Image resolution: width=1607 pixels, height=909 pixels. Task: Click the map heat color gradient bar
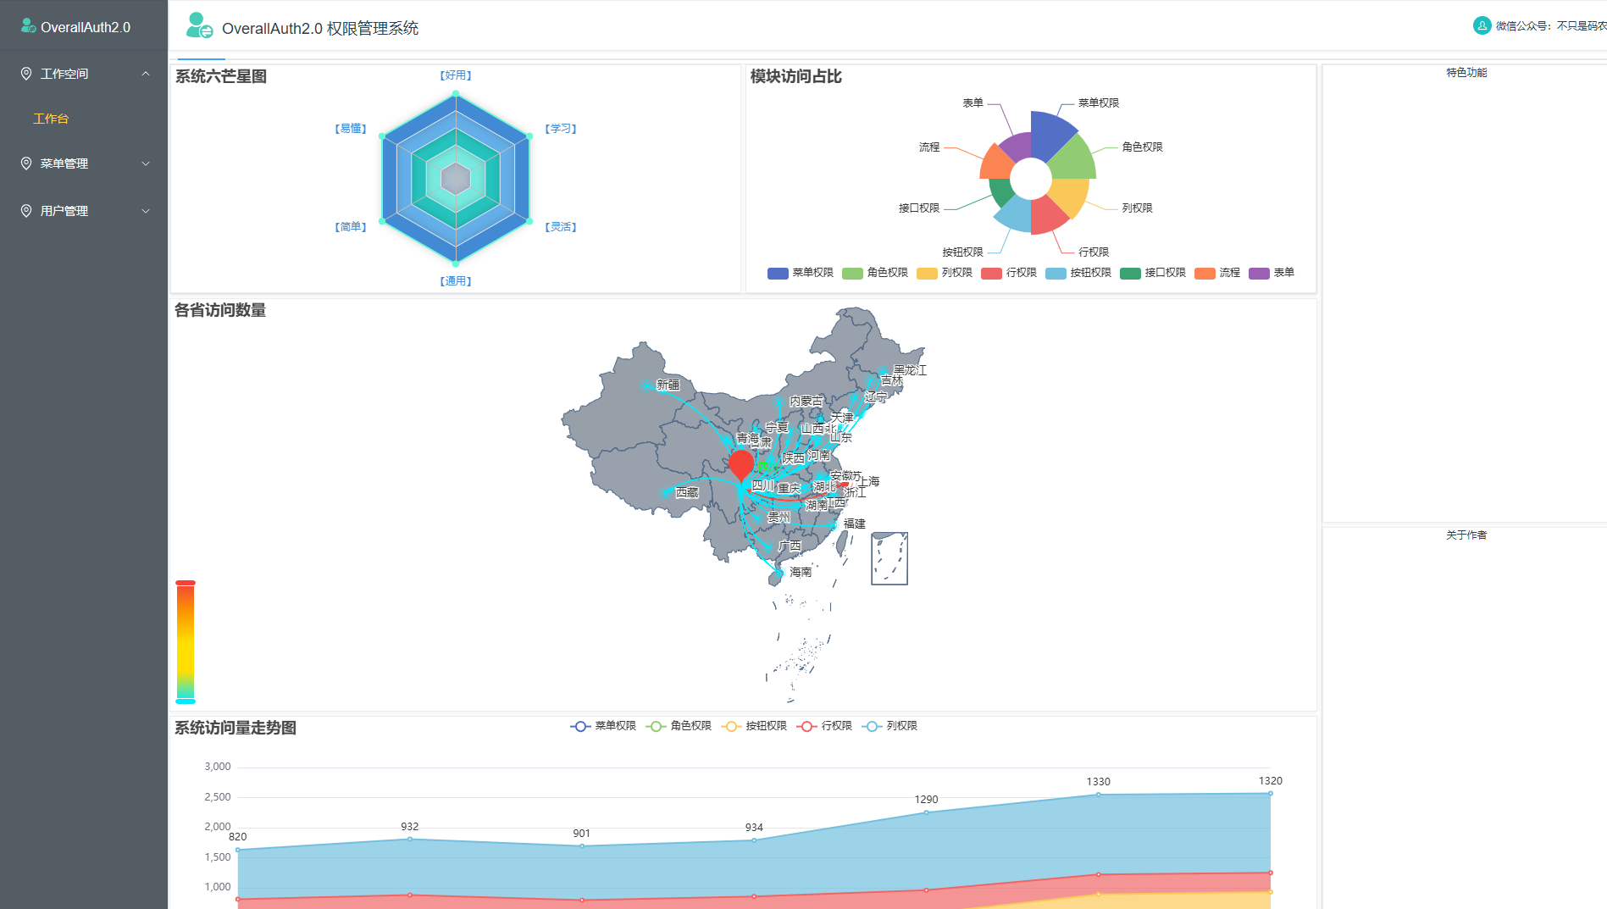tap(186, 642)
